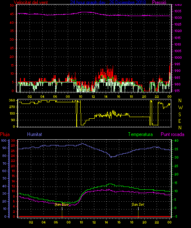Click '70' on the blue humidity axis
191x228 pixels.
(5, 164)
